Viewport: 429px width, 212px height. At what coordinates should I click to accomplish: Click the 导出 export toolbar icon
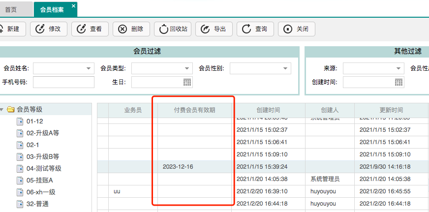pos(204,29)
